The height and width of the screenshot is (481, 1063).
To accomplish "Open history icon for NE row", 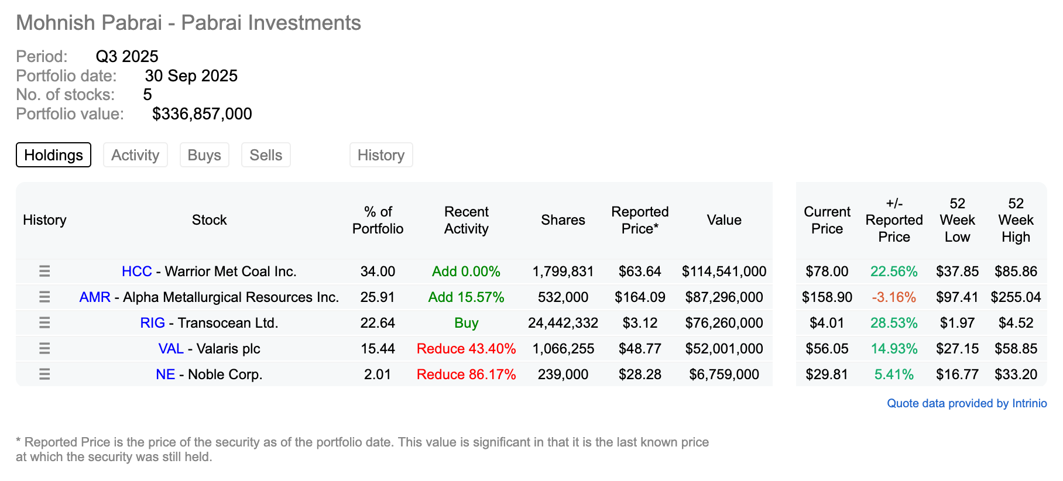I will (x=44, y=375).
